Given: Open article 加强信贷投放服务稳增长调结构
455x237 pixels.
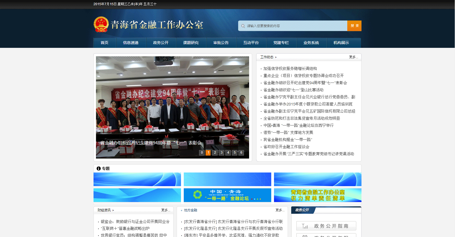Looking at the screenshot, I should click(x=290, y=69).
